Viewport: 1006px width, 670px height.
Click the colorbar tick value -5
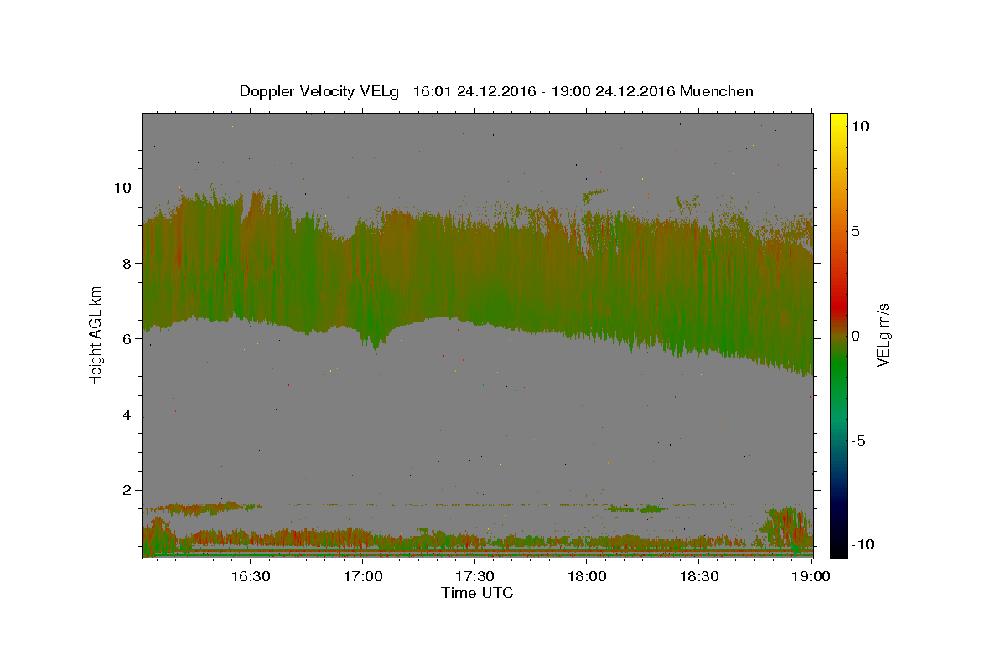tap(858, 441)
